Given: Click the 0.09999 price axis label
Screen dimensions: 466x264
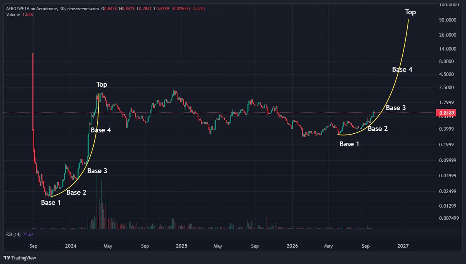Looking at the screenshot, I should point(448,160).
